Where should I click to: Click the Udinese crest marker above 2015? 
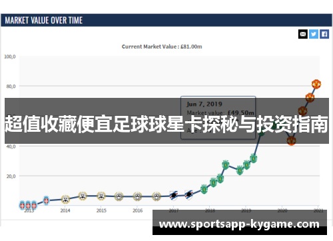tap(101, 196)
